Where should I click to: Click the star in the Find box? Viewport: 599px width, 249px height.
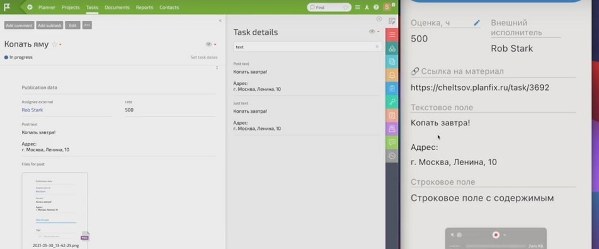(x=346, y=8)
